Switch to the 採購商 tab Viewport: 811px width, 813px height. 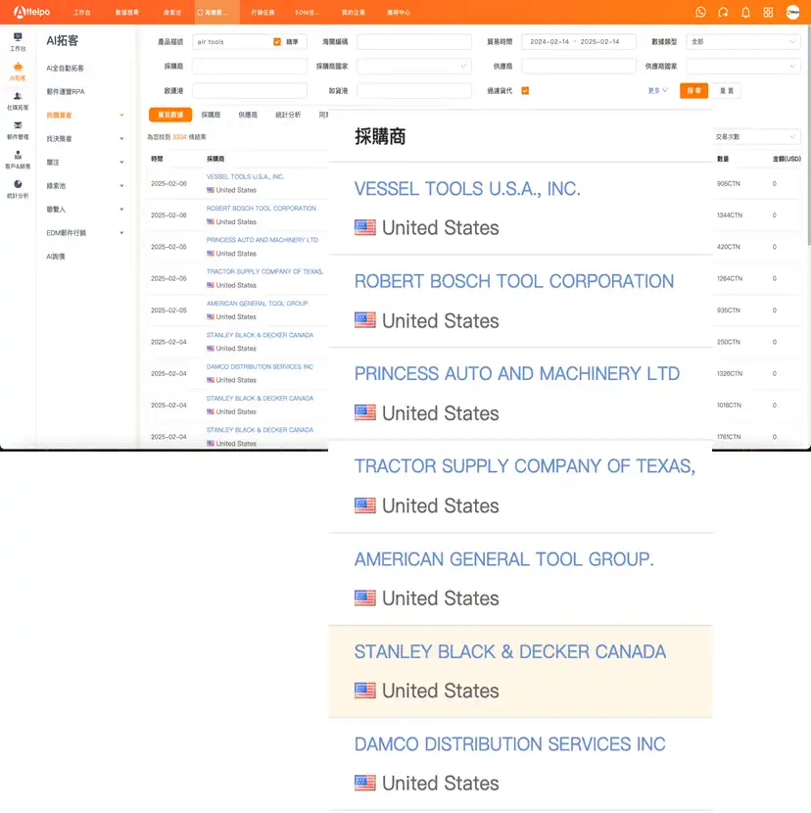tap(211, 115)
